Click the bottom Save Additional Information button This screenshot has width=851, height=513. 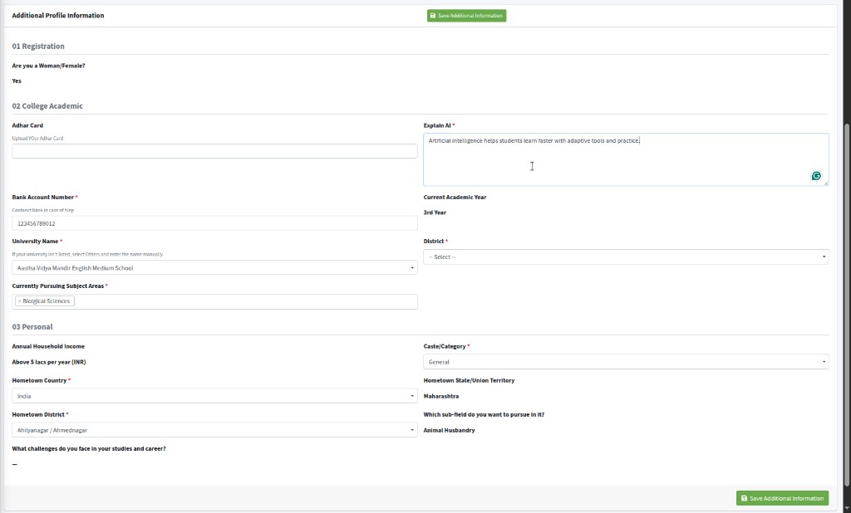(x=782, y=498)
